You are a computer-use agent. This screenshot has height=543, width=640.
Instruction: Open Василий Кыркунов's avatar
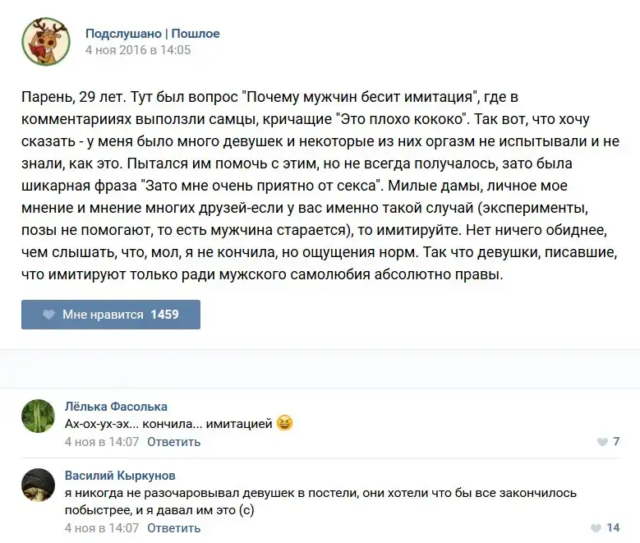click(x=38, y=485)
